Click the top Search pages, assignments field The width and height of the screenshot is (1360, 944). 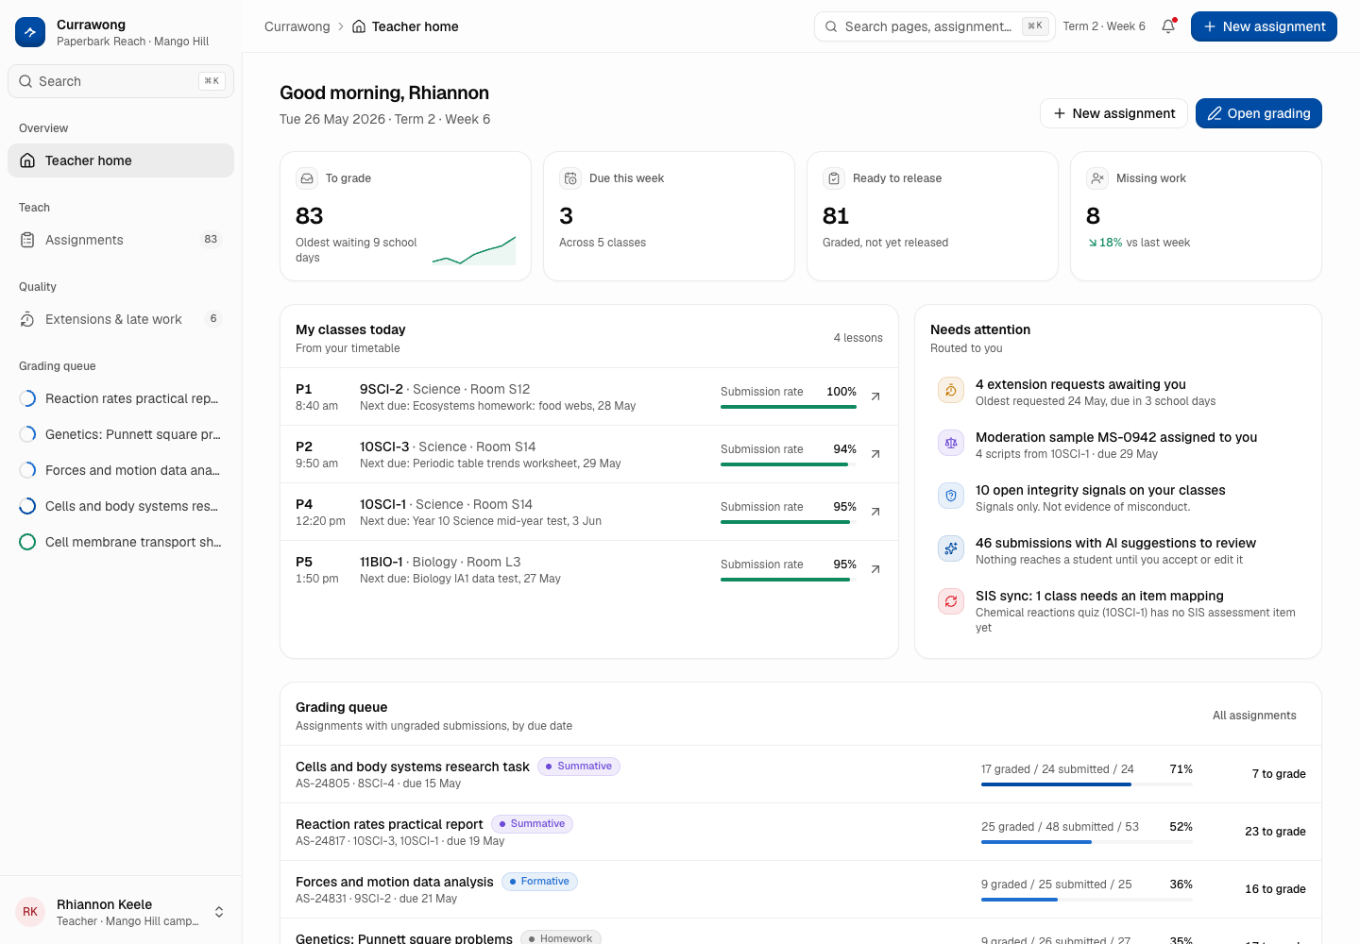(x=934, y=26)
